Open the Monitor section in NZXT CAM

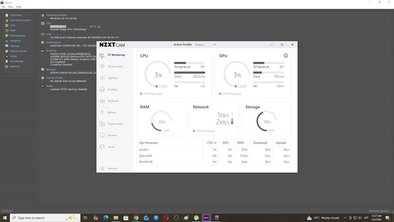pyautogui.click(x=109, y=135)
